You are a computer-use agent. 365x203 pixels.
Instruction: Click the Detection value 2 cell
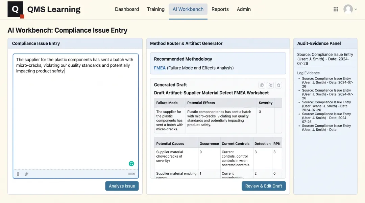pyautogui.click(x=262, y=174)
